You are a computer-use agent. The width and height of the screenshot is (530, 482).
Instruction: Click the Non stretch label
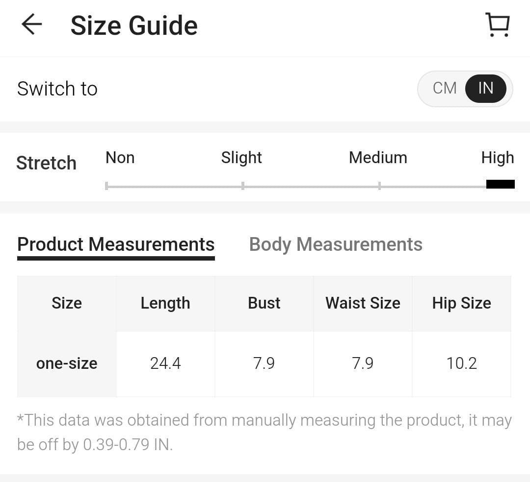120,158
